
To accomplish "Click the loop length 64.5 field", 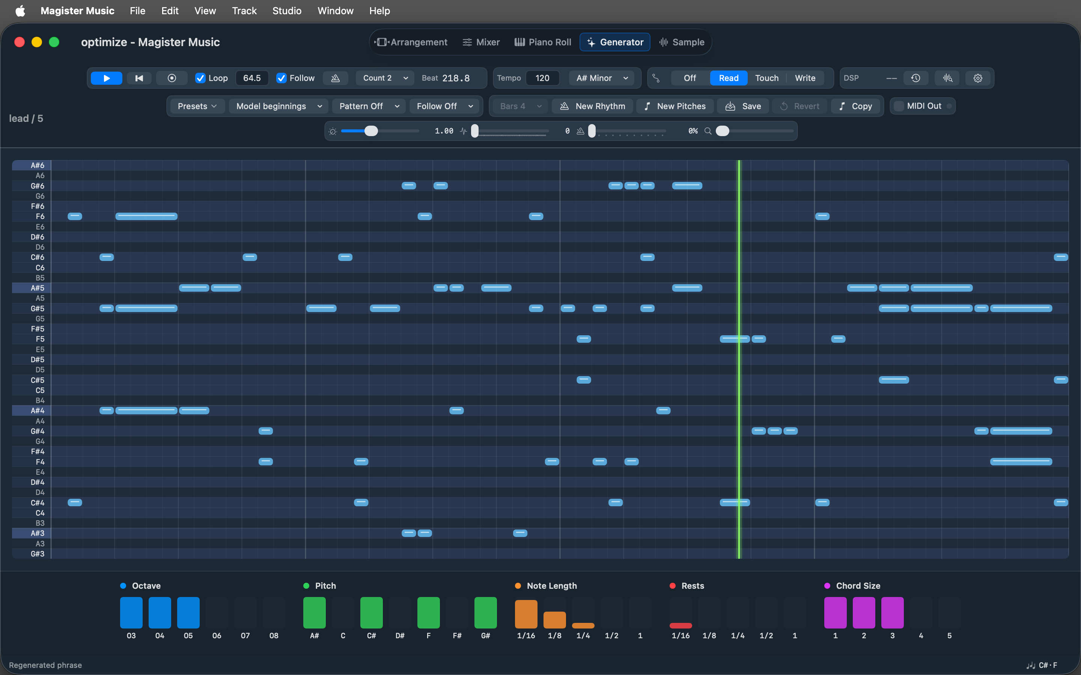I will 252,78.
